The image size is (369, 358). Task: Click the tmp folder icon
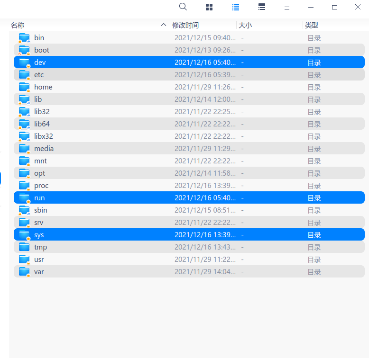pos(24,247)
